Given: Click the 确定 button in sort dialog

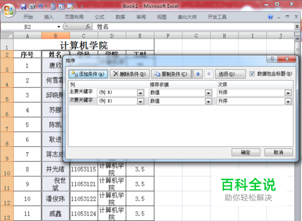Looking at the screenshot, I should [246, 152].
